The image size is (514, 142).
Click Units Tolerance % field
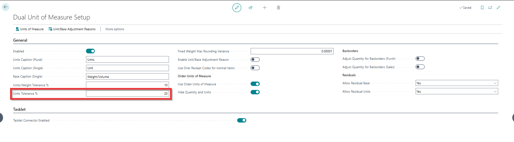127,94
